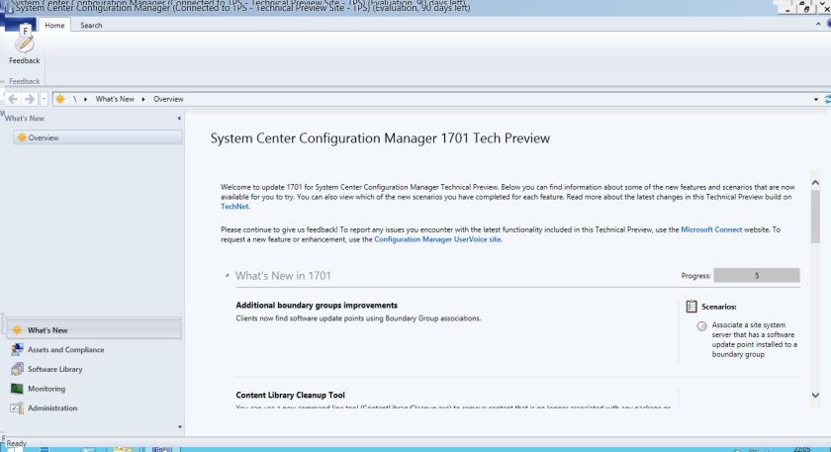Screen dimensions: 831x452
Task: Open the address bar dropdown arrow
Action: [815, 99]
